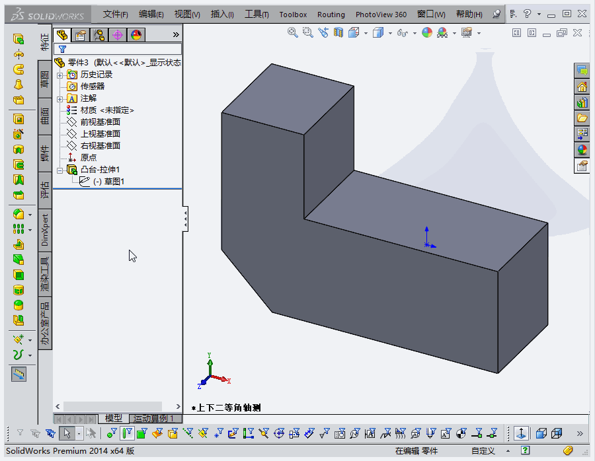Switch to the 评估 command tab

45,190
